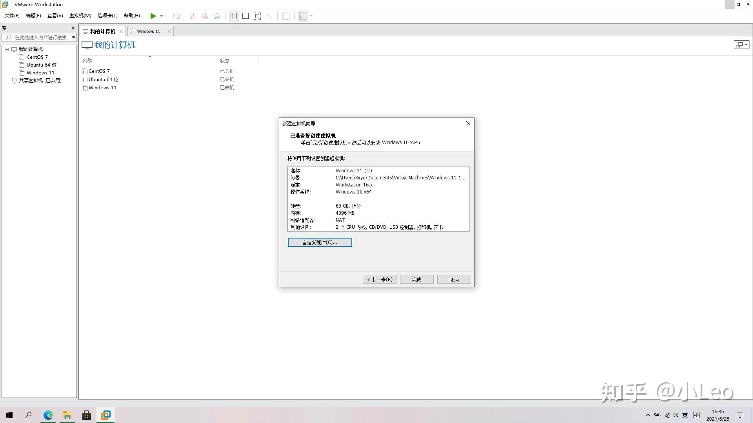Switch to the Windows 11 tab
The width and height of the screenshot is (753, 423).
(x=148, y=31)
